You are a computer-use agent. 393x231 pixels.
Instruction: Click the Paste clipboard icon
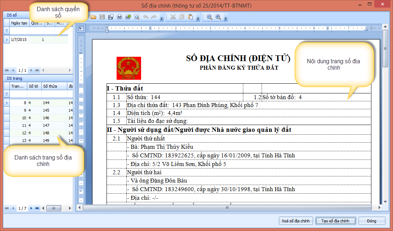pos(190,17)
